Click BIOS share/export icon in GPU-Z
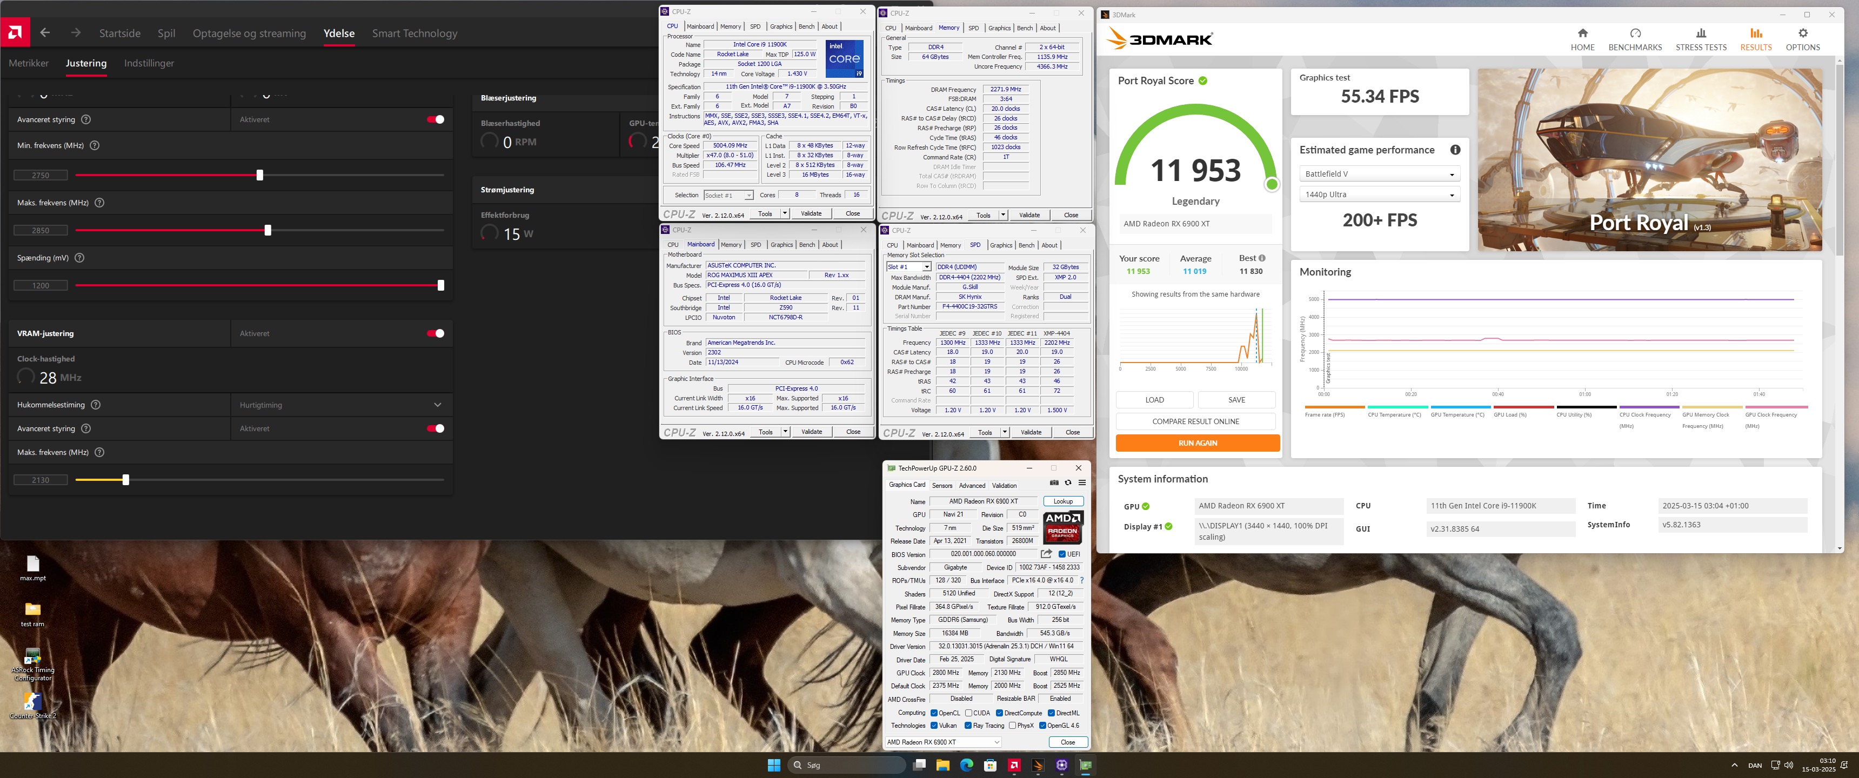 [x=1046, y=554]
